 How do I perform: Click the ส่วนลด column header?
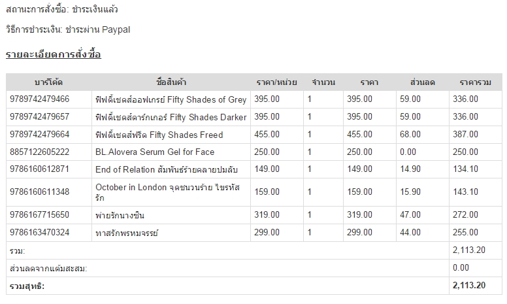[422, 82]
